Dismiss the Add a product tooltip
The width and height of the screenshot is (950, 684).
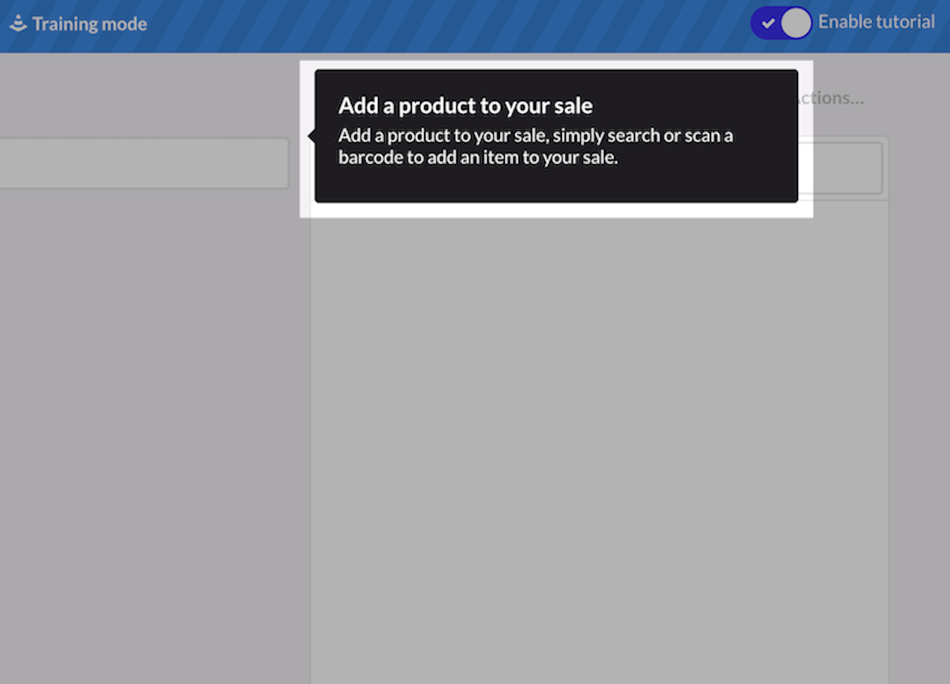pyautogui.click(x=555, y=136)
